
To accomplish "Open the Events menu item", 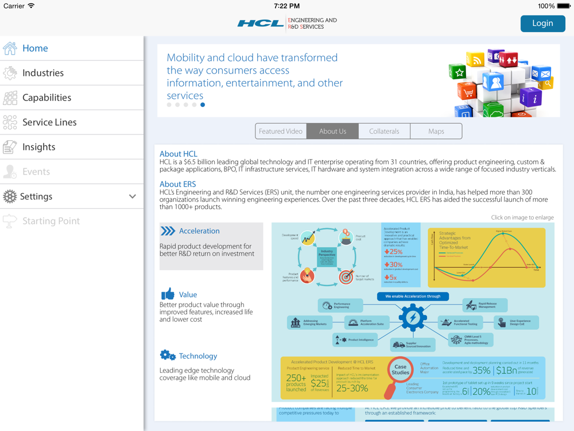I will tap(72, 171).
